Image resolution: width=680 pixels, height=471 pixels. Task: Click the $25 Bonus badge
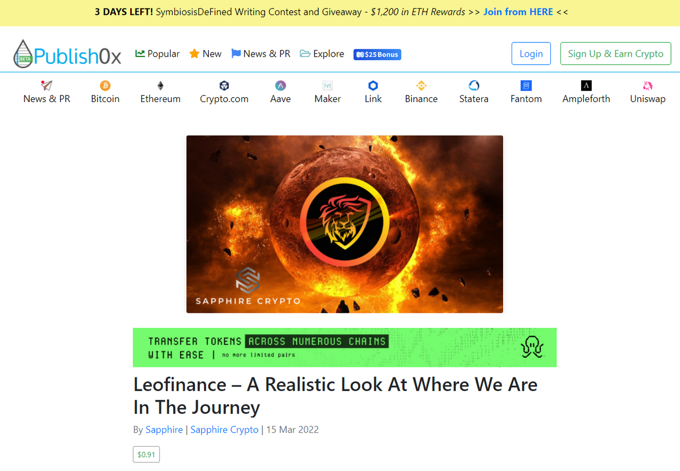377,54
